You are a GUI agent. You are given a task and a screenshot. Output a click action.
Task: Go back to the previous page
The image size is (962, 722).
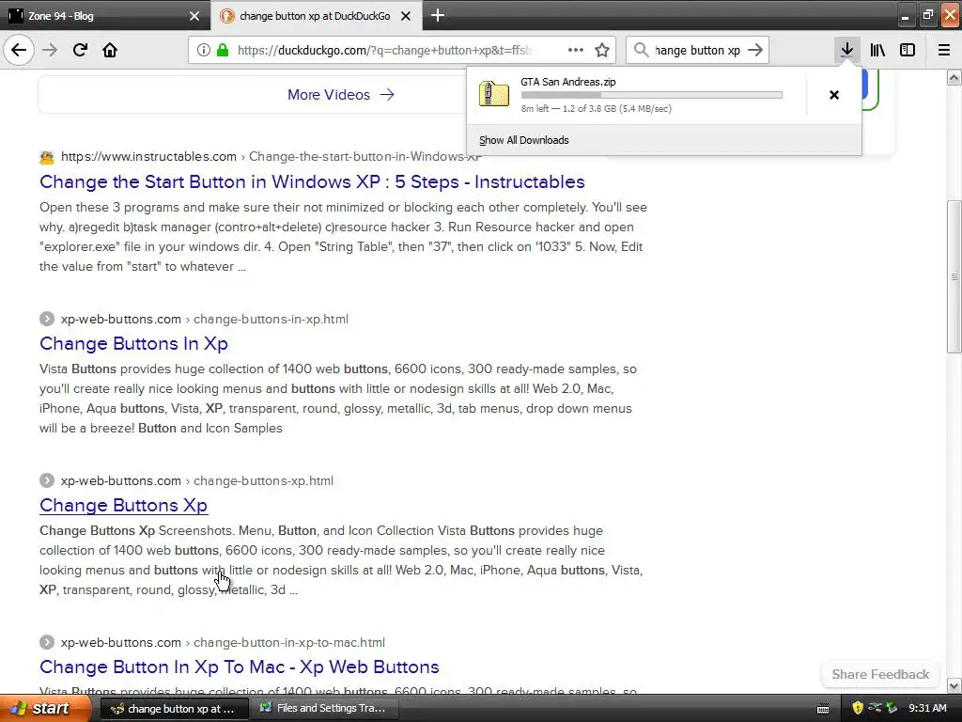19,50
